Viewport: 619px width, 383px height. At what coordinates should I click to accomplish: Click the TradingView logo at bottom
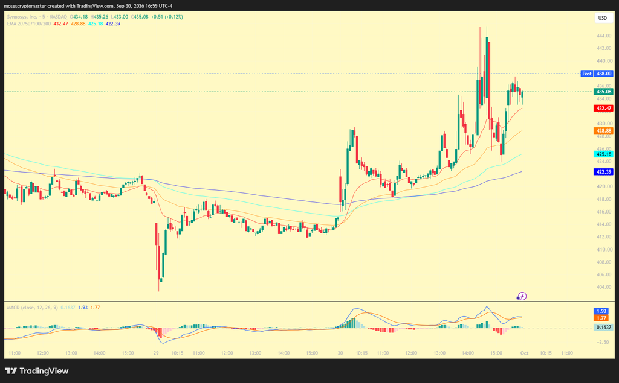point(37,371)
